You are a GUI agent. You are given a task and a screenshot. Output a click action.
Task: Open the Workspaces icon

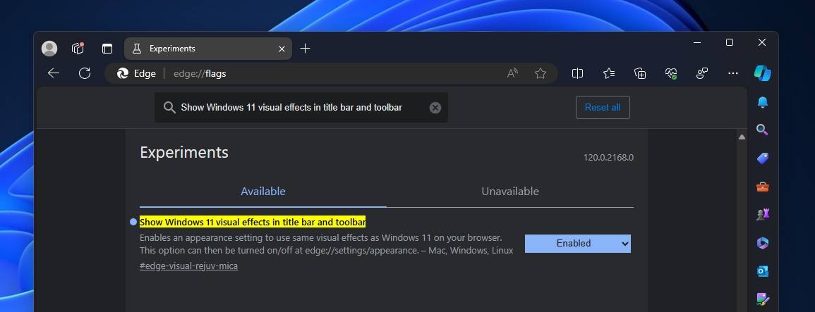click(78, 49)
